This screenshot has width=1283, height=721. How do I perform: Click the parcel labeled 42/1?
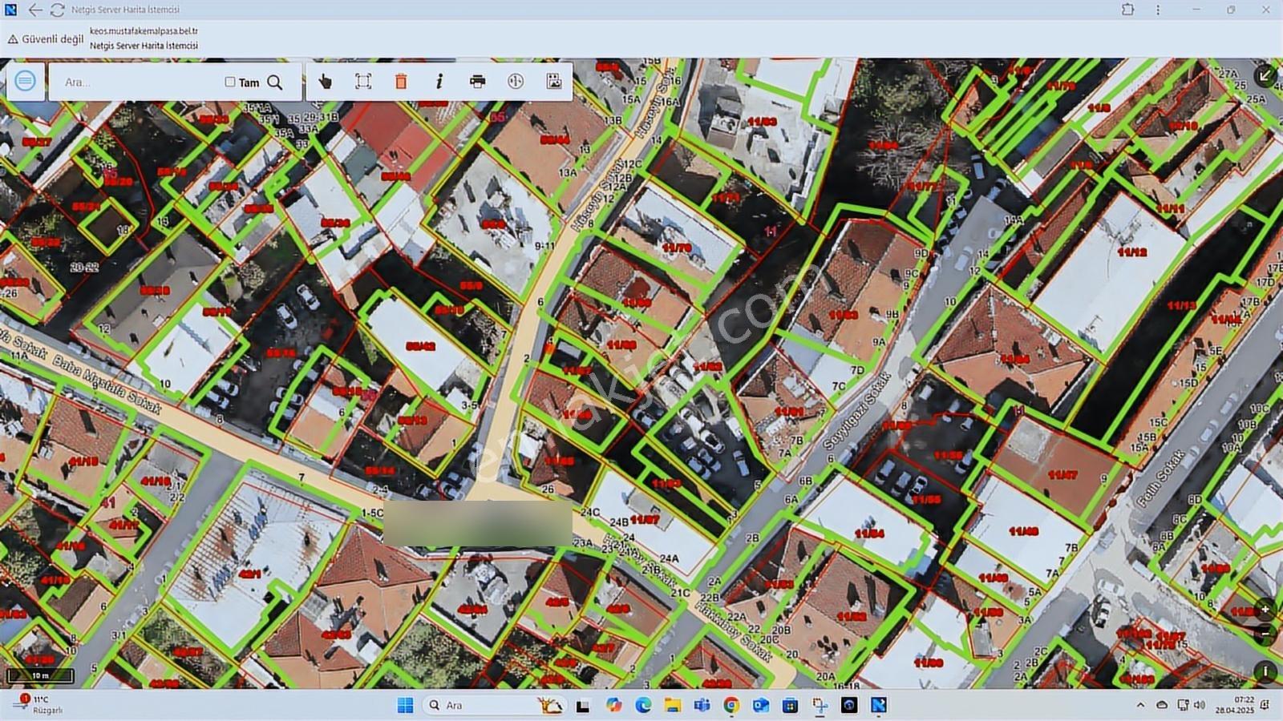(x=249, y=574)
